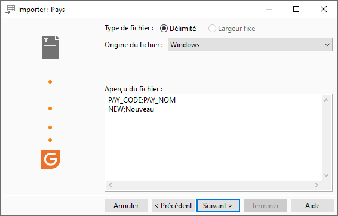Click the second orange step dot
This screenshot has height=216, width=338.
pyautogui.click(x=50, y=109)
